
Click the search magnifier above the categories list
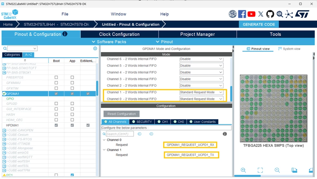[5, 48]
